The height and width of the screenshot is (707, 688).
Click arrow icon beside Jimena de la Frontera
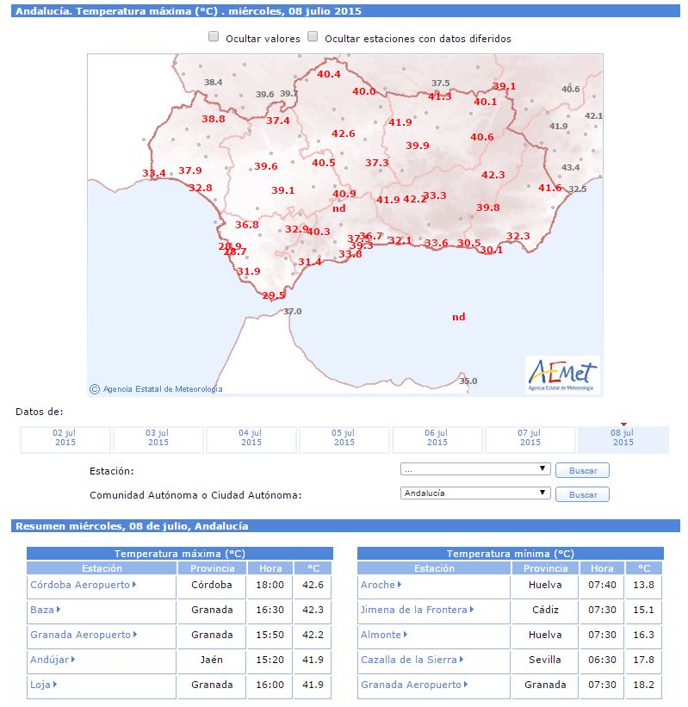coord(473,611)
